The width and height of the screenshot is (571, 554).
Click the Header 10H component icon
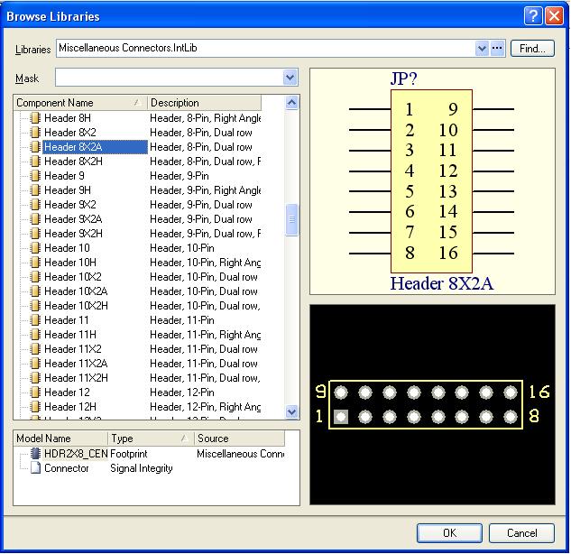[35, 263]
